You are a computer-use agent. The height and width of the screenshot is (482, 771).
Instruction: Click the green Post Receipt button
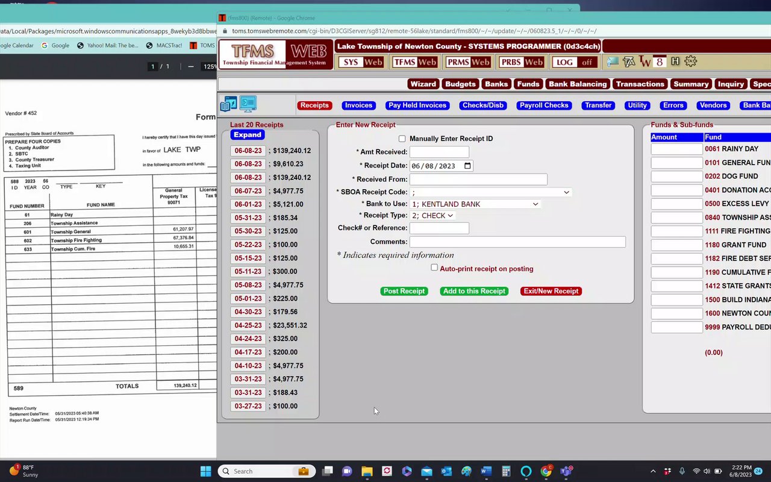[404, 291]
